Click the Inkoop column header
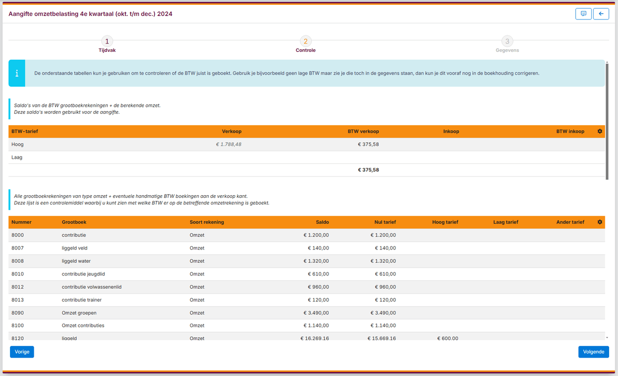Image resolution: width=618 pixels, height=376 pixels. (451, 131)
